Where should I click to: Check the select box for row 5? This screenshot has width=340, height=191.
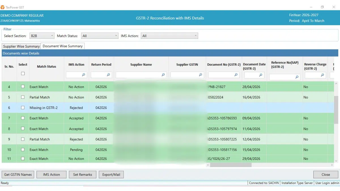click(x=23, y=97)
